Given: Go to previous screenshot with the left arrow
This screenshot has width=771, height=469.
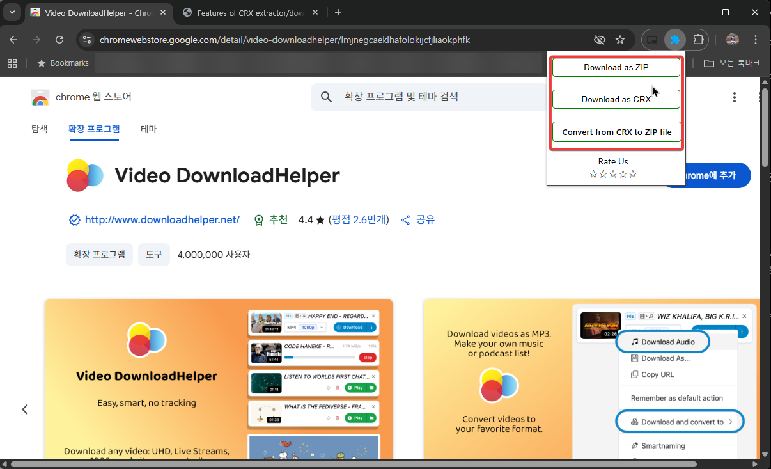Looking at the screenshot, I should pyautogui.click(x=25, y=409).
